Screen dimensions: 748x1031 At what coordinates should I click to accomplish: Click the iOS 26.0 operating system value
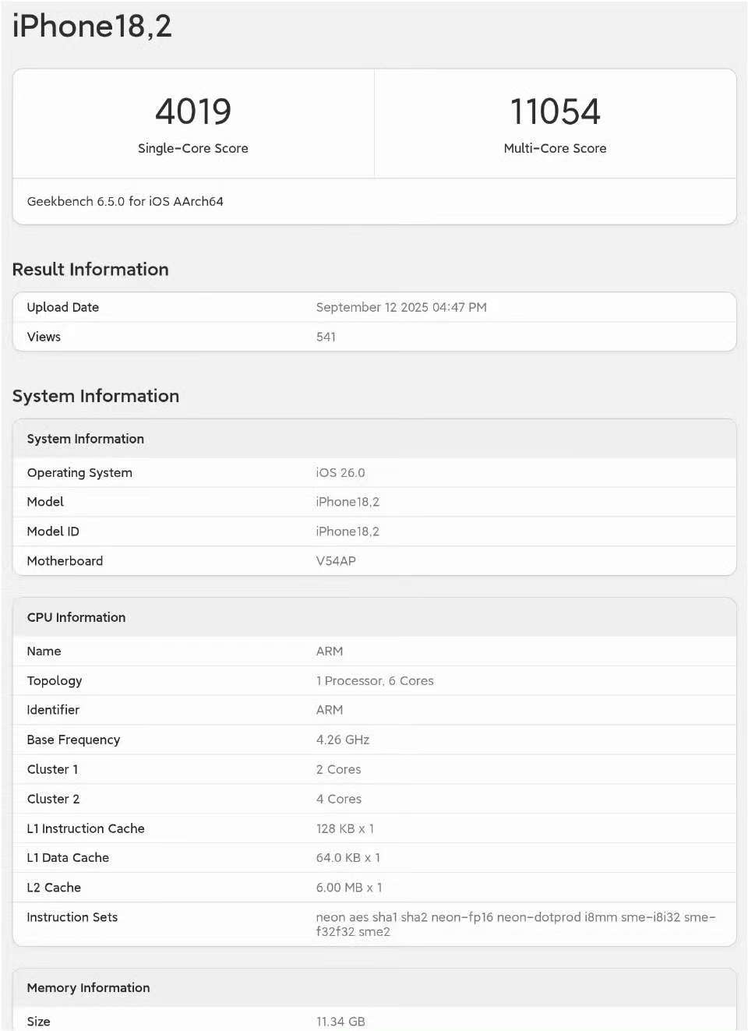click(x=340, y=472)
